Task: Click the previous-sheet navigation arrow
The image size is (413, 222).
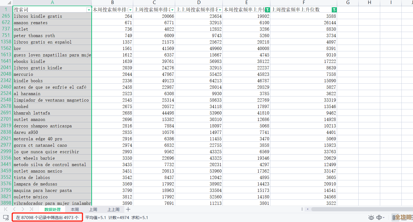Action: 14,209
